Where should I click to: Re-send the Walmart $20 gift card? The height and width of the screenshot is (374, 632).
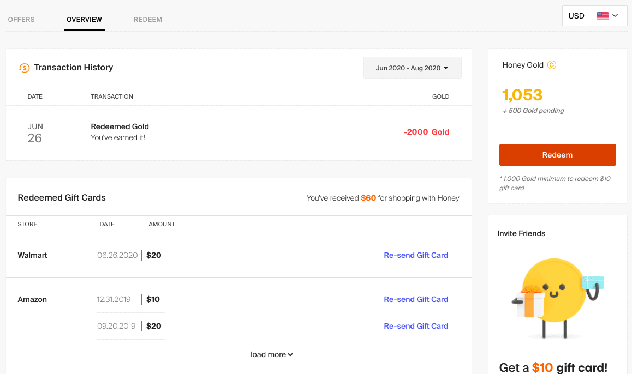pos(416,255)
